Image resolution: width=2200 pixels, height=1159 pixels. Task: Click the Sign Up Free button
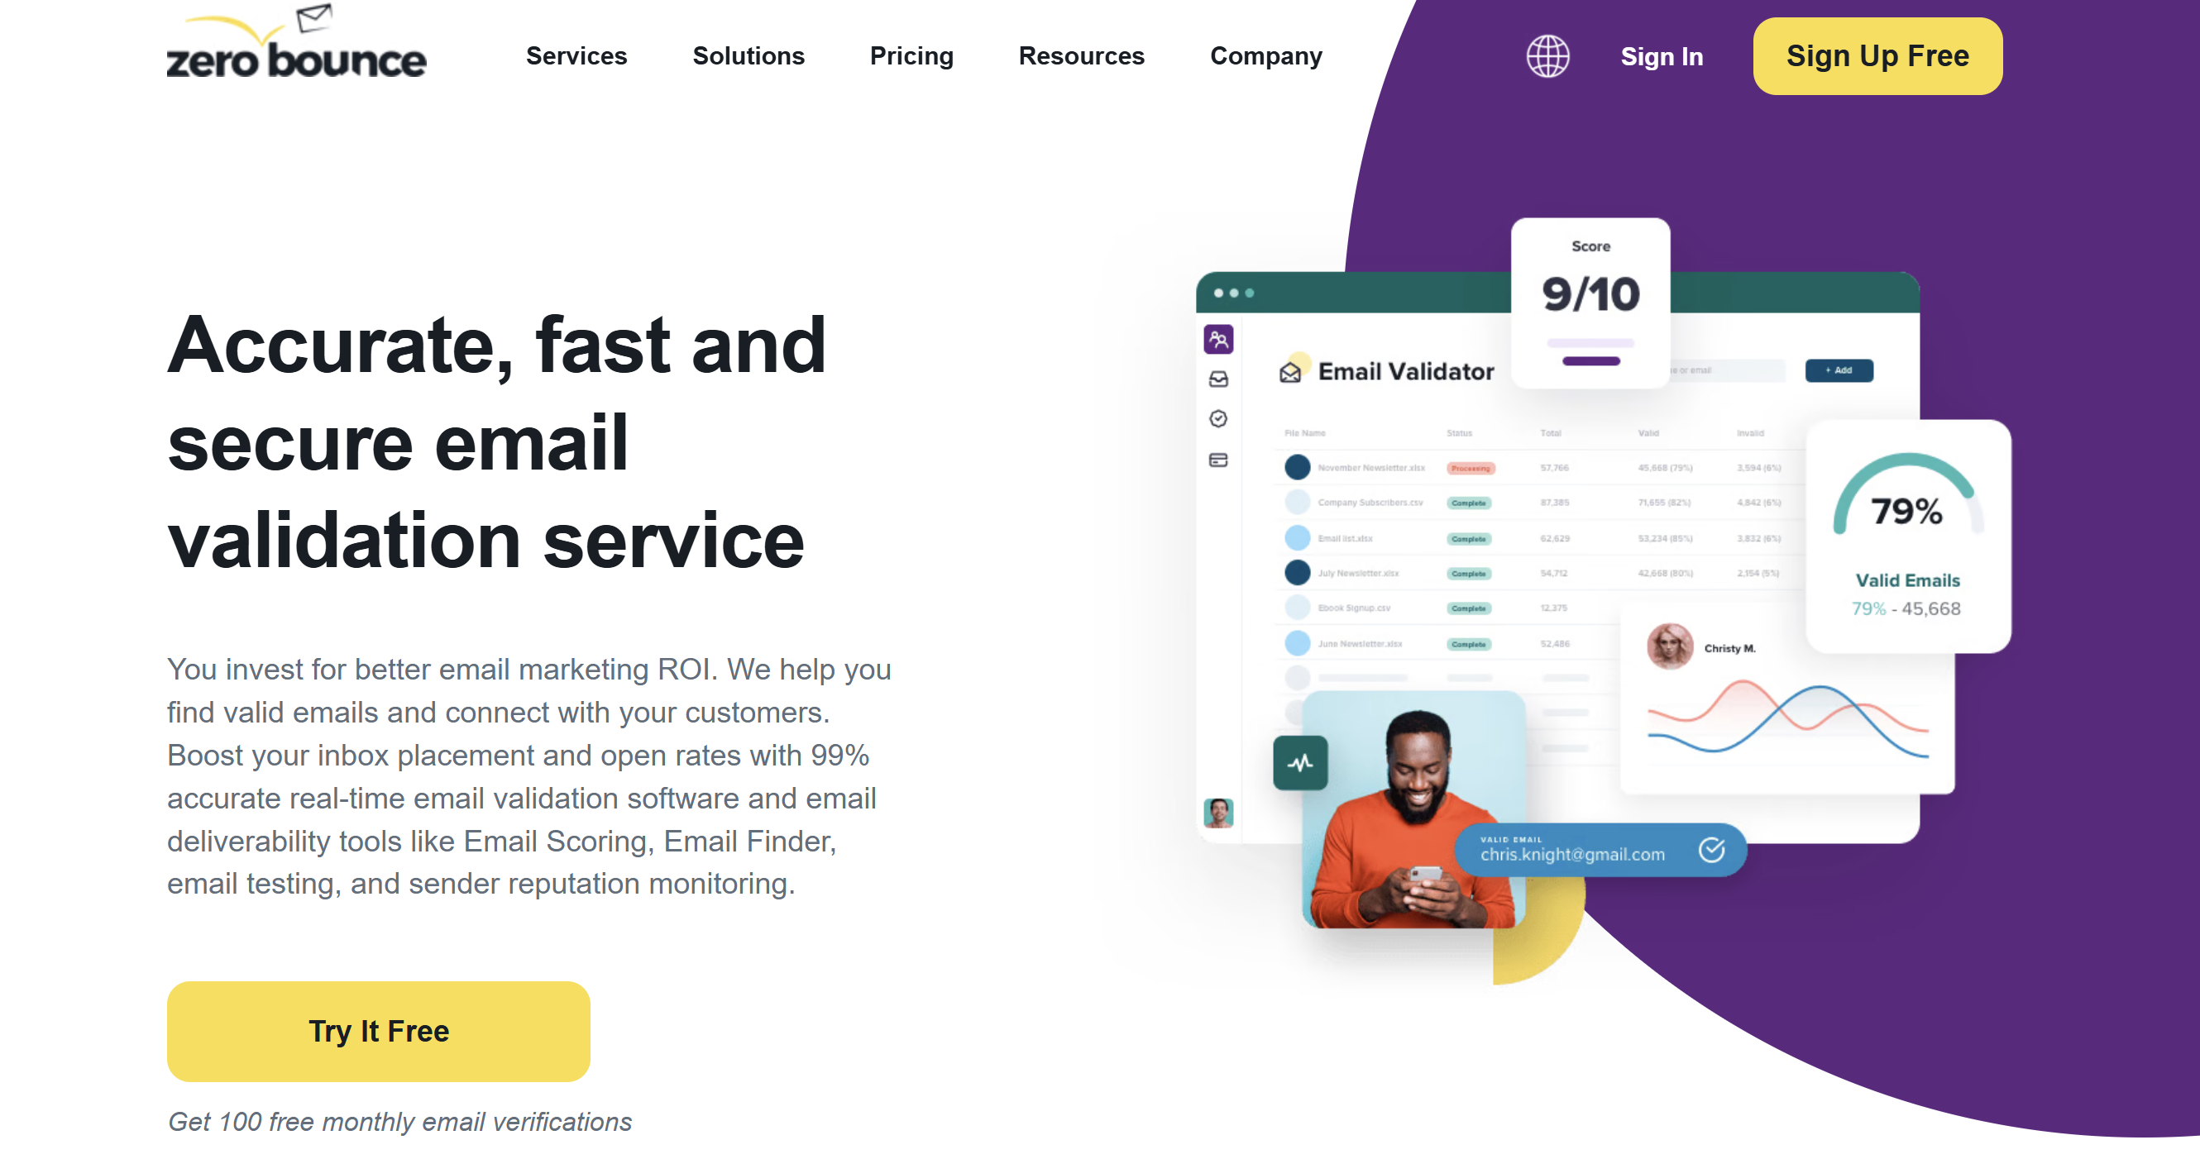(1878, 55)
